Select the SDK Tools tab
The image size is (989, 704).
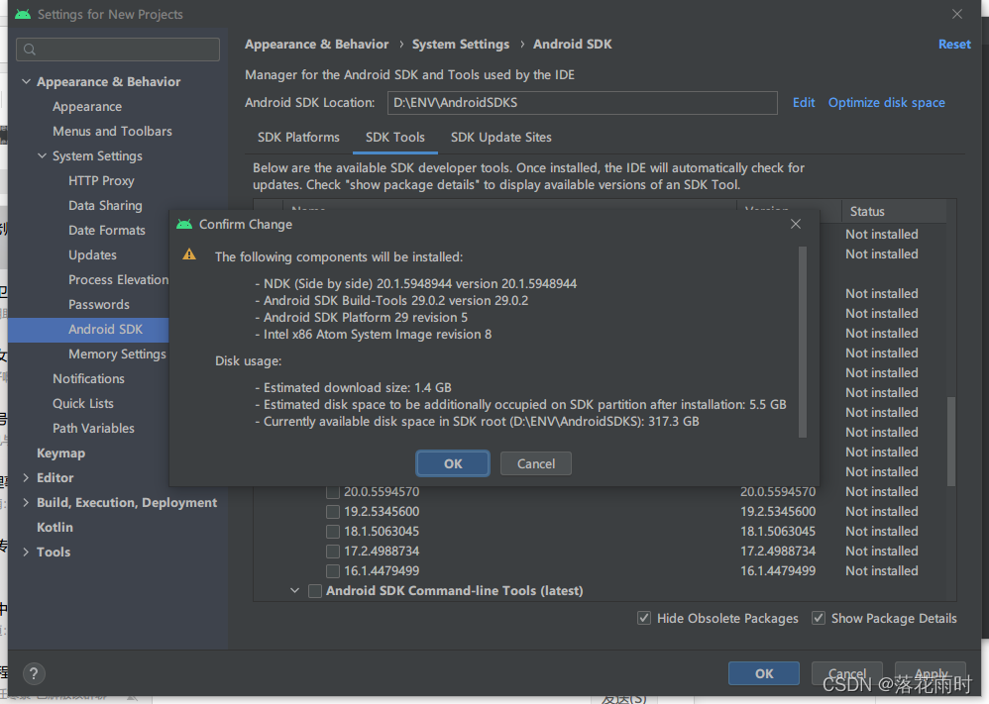[394, 138]
